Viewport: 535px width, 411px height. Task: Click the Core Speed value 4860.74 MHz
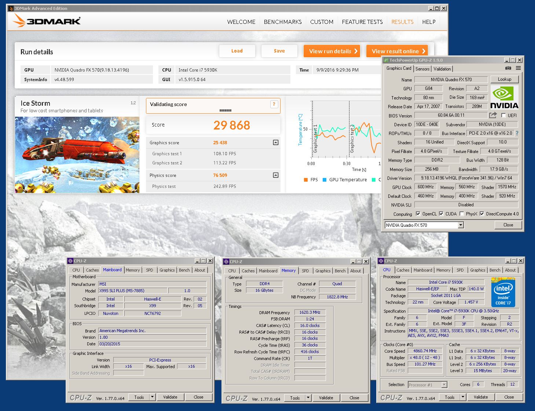pos(425,351)
